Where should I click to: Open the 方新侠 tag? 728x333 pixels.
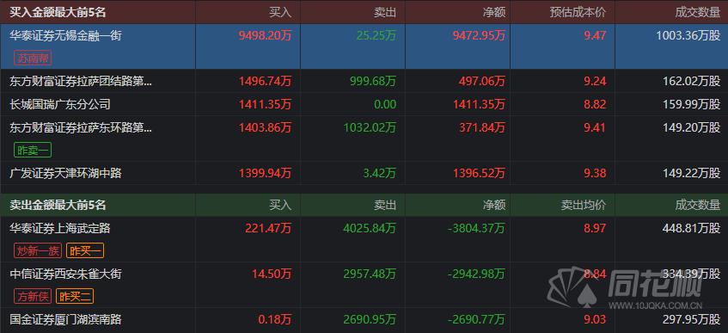point(33,296)
